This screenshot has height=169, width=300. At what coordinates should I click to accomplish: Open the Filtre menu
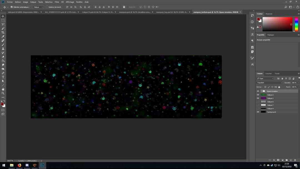point(57,2)
